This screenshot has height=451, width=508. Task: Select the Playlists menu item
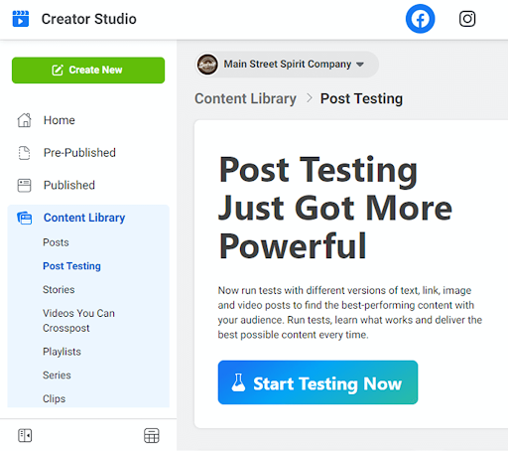click(62, 352)
